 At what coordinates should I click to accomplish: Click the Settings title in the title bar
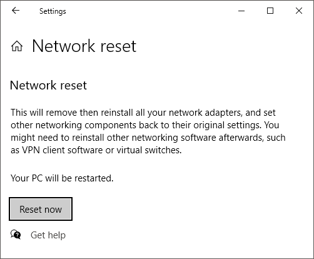53,11
